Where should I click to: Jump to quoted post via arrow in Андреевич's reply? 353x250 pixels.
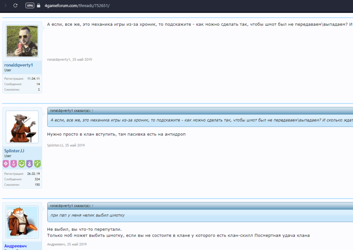92,206
